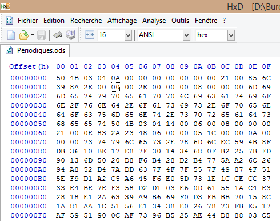Click the Offset(h) column header
This screenshot has height=221, width=280.
(29, 66)
